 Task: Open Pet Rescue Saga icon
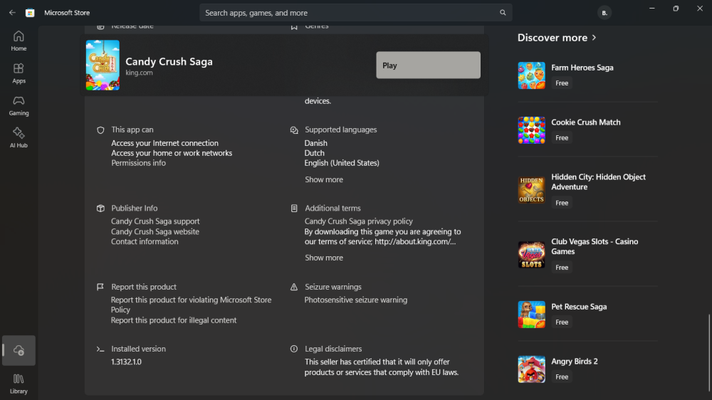531,314
